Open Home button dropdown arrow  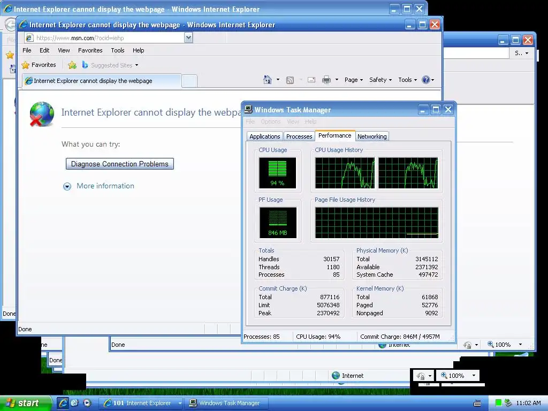278,80
